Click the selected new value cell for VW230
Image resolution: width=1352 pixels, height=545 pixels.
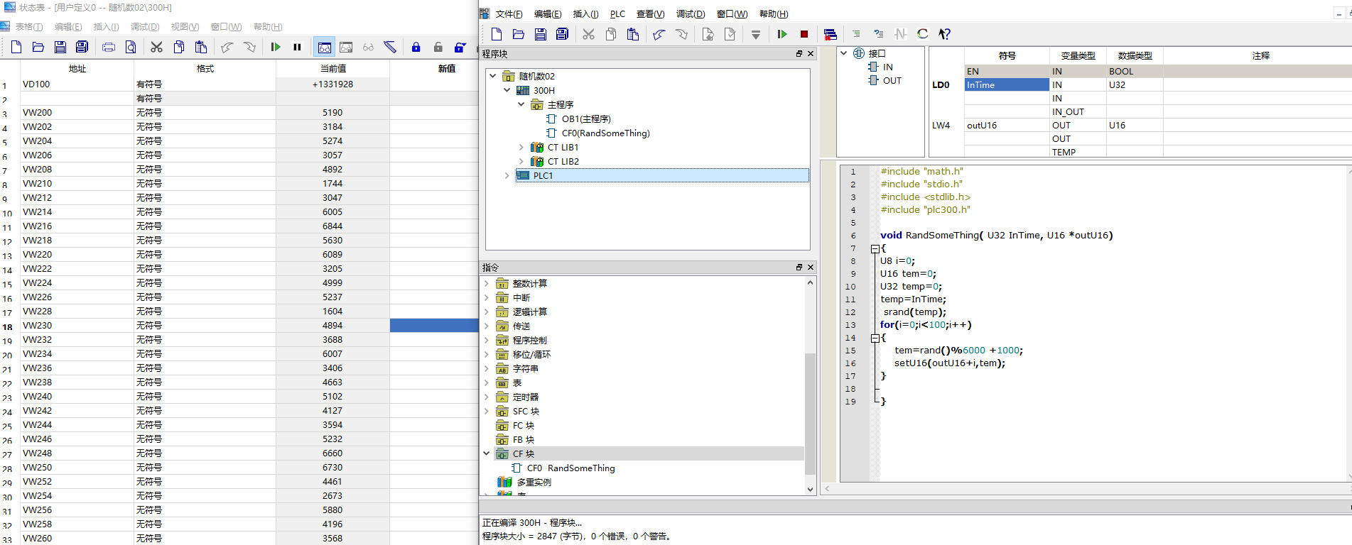[x=434, y=326]
